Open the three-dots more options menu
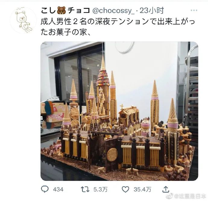Screen dimensions: 208x201 [x=194, y=10]
